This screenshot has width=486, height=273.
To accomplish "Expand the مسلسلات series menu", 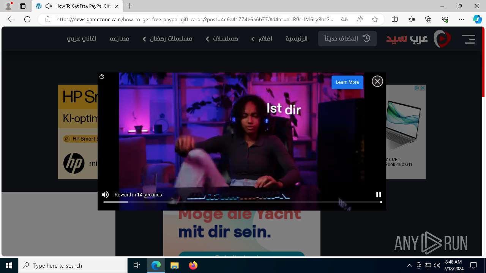I will pyautogui.click(x=222, y=39).
